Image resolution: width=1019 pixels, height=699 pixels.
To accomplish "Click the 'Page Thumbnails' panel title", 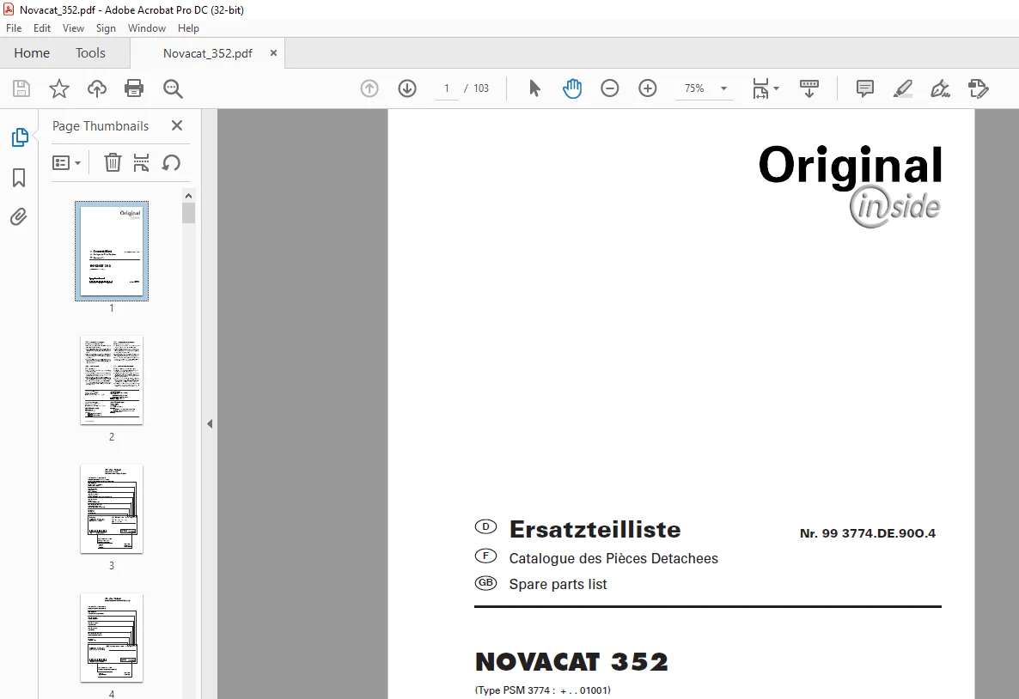I will (x=101, y=126).
